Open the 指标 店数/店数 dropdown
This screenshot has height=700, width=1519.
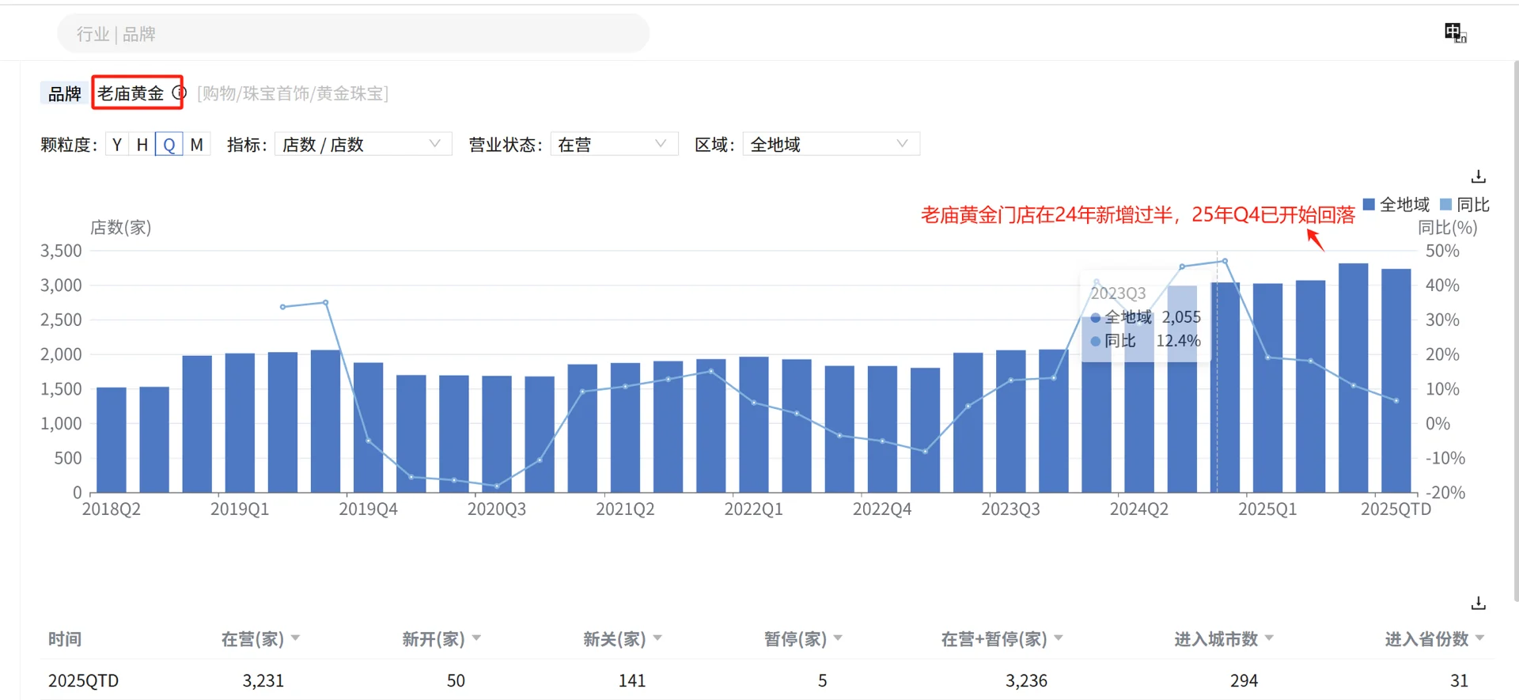(363, 144)
